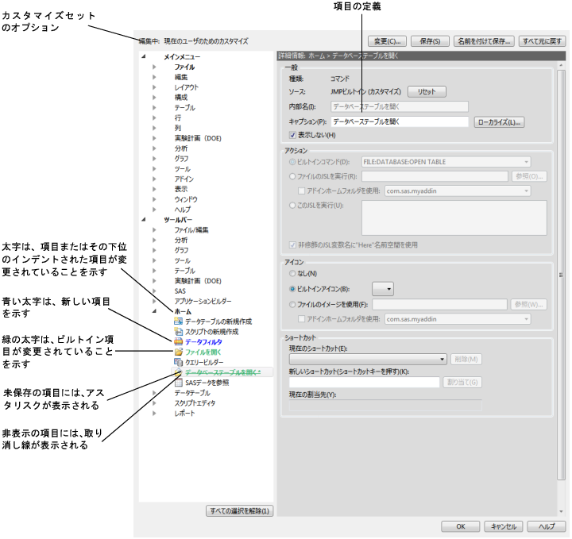Click the キャプション(P) text field
This screenshot has width=572, height=539.
pos(400,121)
